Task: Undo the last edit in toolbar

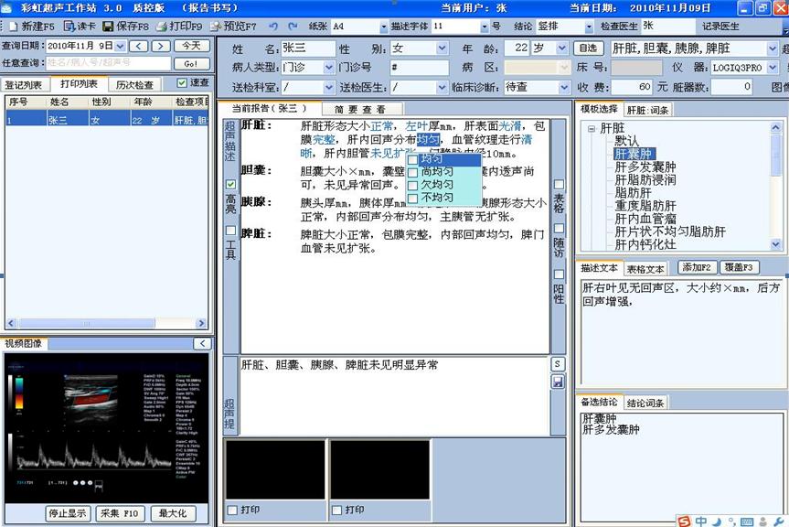Action: pos(273,26)
